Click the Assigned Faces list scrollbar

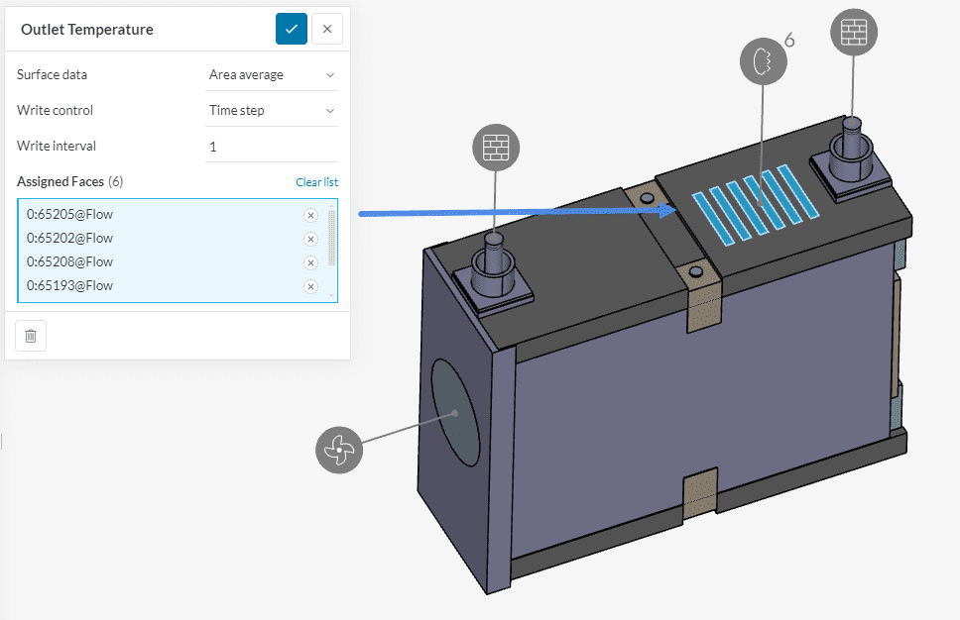pos(331,238)
